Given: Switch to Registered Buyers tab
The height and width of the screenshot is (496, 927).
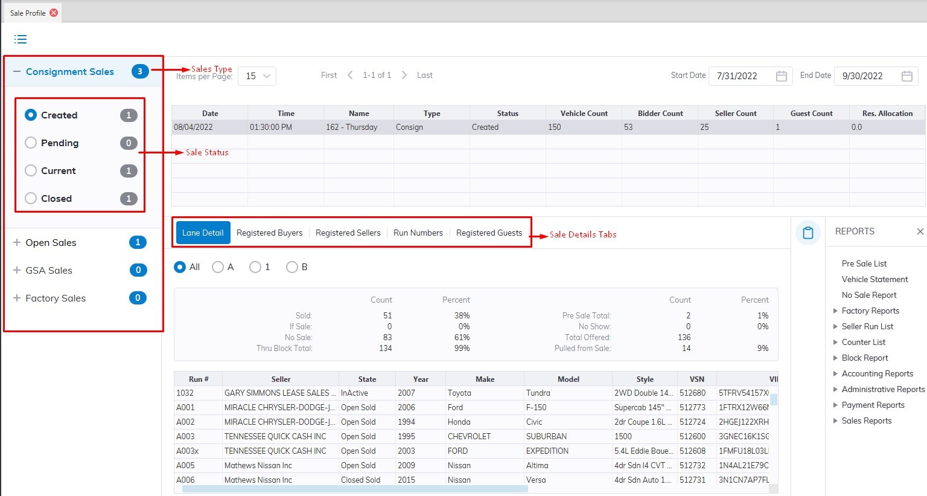Looking at the screenshot, I should [x=269, y=233].
